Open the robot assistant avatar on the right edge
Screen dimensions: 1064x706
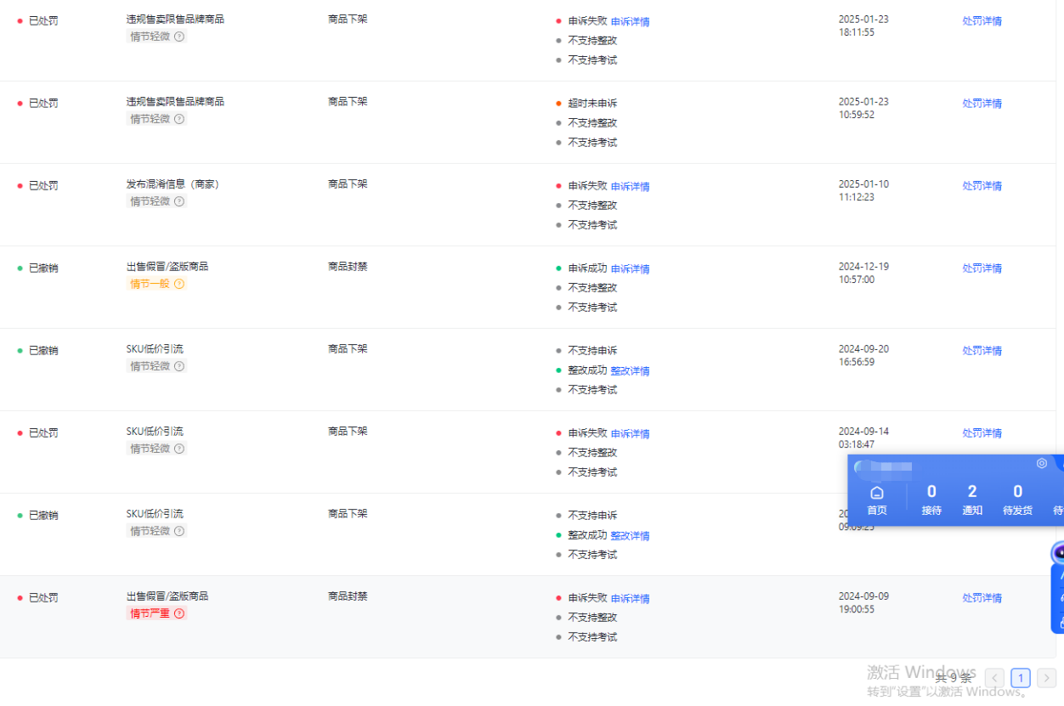coord(1058,554)
